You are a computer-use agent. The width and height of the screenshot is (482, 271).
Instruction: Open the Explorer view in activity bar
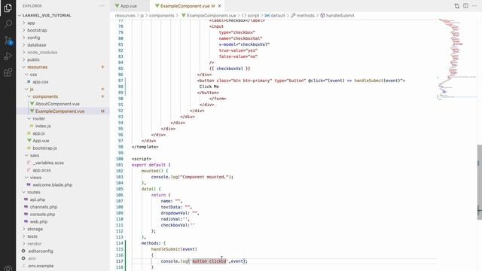(x=8, y=8)
